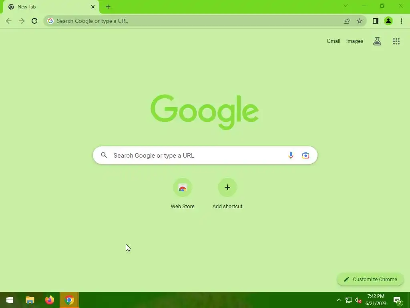Open the notification center
Viewport: 410px width, 308px height.
[397, 300]
